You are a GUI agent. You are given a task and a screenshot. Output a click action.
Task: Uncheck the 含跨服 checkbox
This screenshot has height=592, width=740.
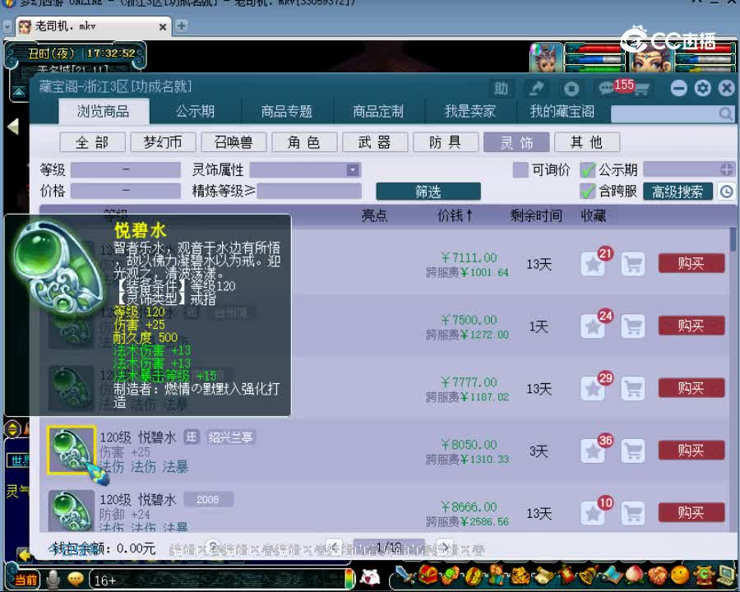tap(588, 192)
